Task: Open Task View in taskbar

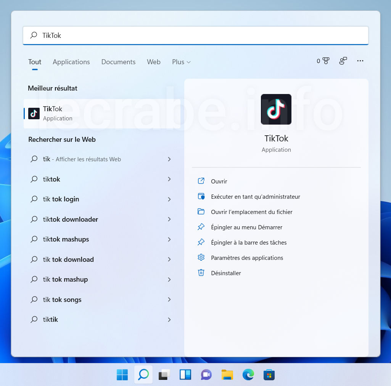Action: pyautogui.click(x=164, y=375)
